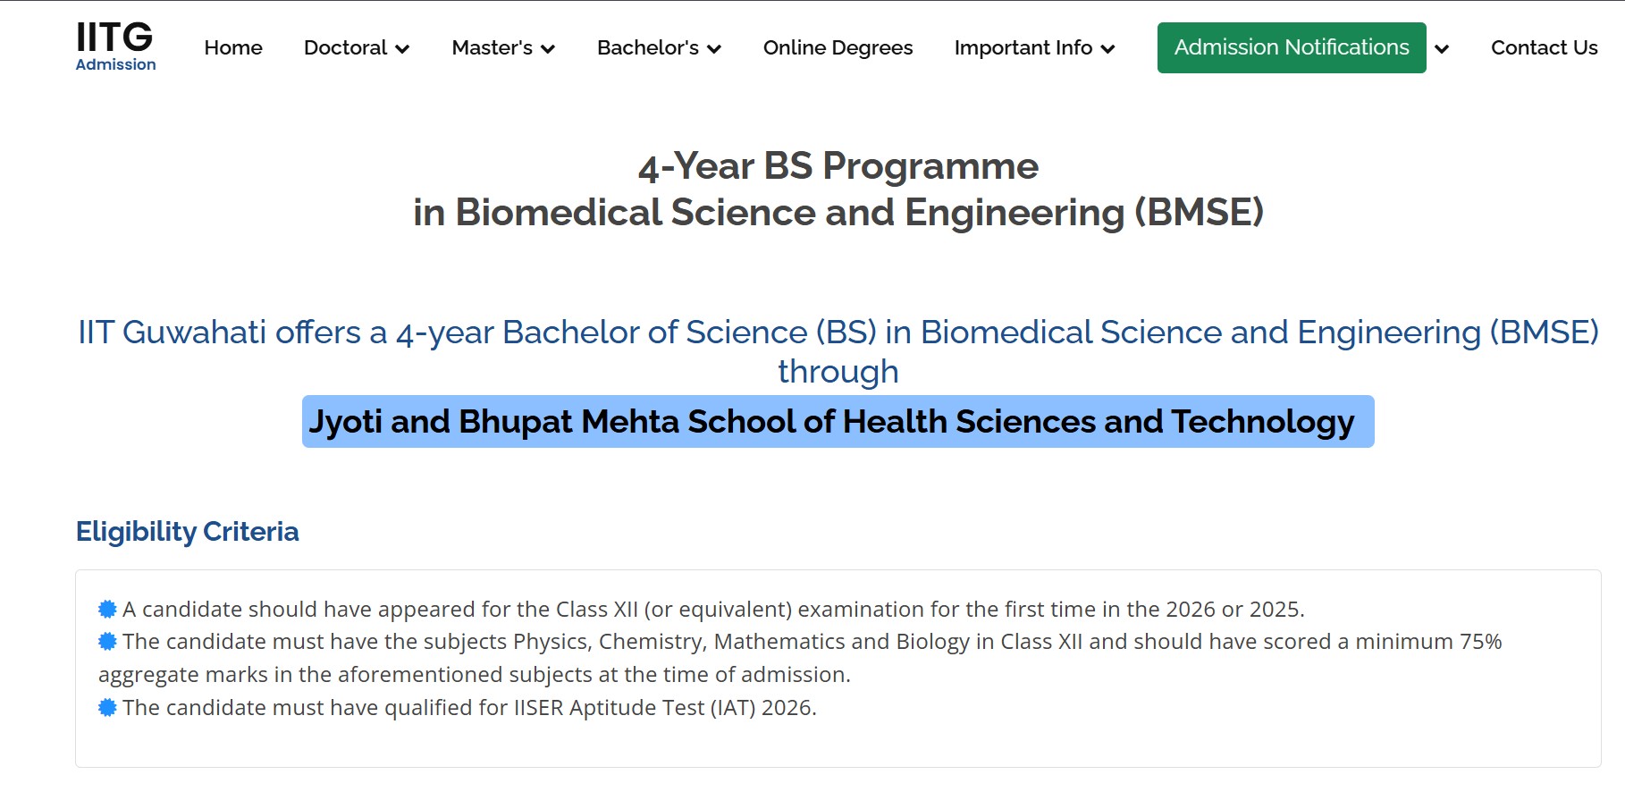Expand the Master's dropdown chevron

pos(548,49)
